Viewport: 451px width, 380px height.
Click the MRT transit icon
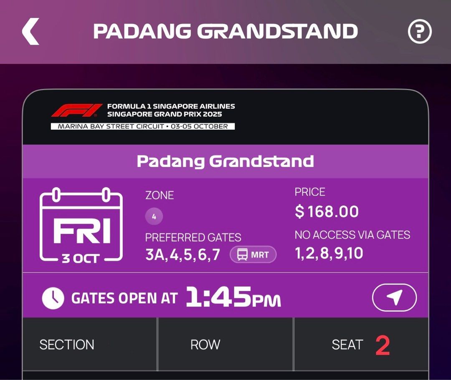(x=253, y=254)
